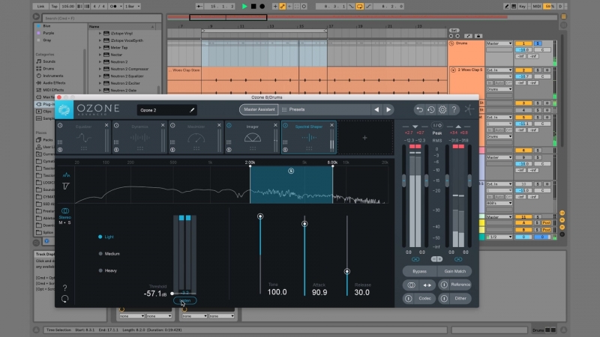This screenshot has width=600, height=337.
Task: Click the iZotope Ozone logo icon
Action: 64,110
